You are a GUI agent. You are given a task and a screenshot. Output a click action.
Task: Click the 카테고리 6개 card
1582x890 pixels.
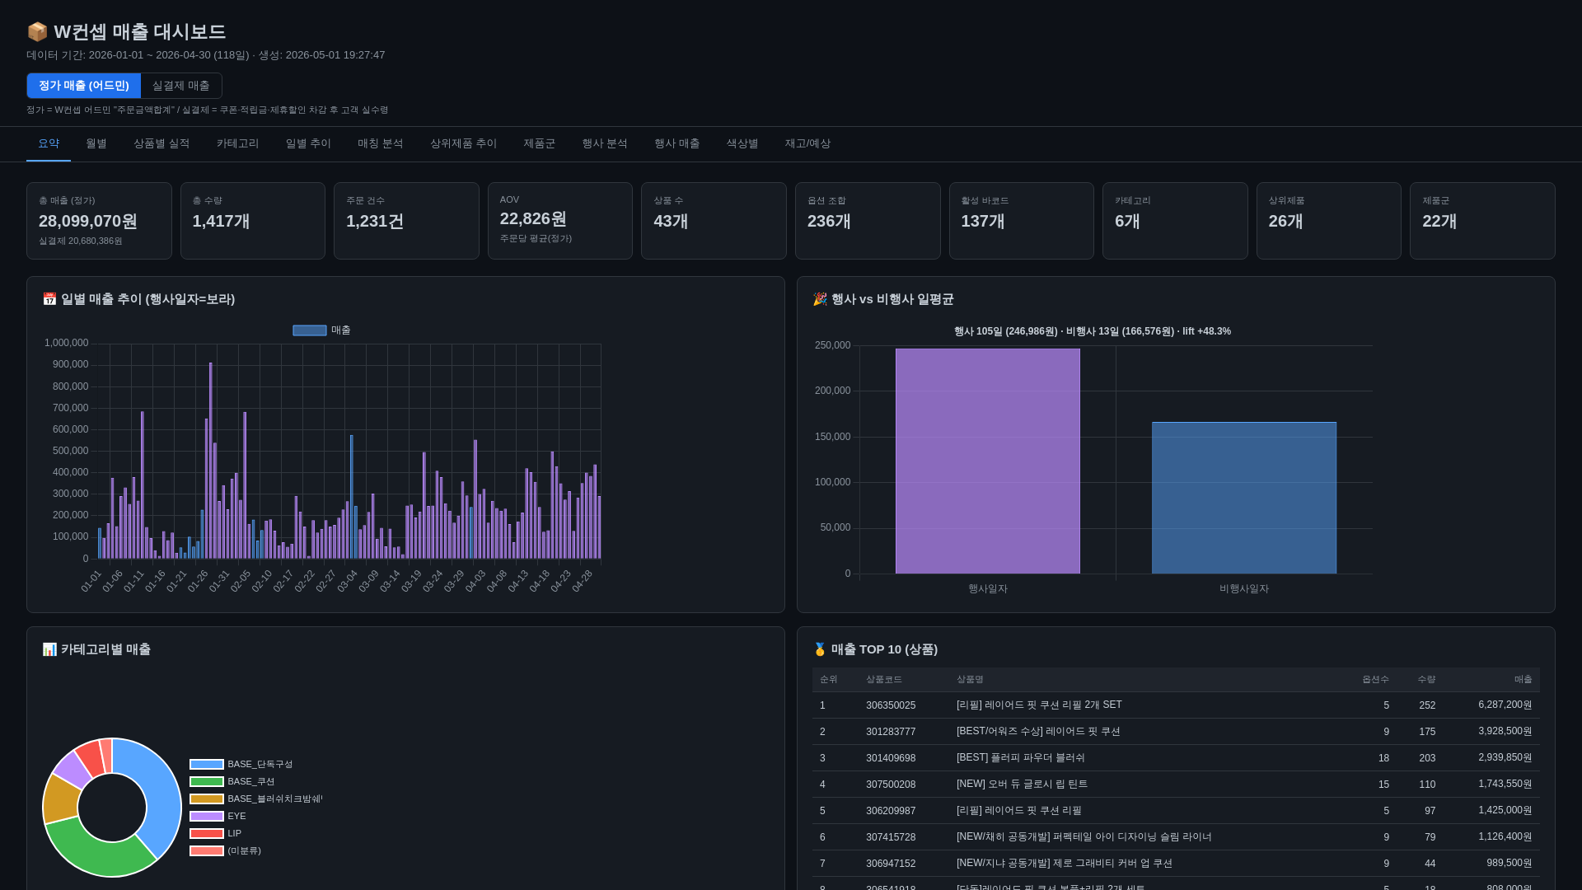coord(1175,221)
